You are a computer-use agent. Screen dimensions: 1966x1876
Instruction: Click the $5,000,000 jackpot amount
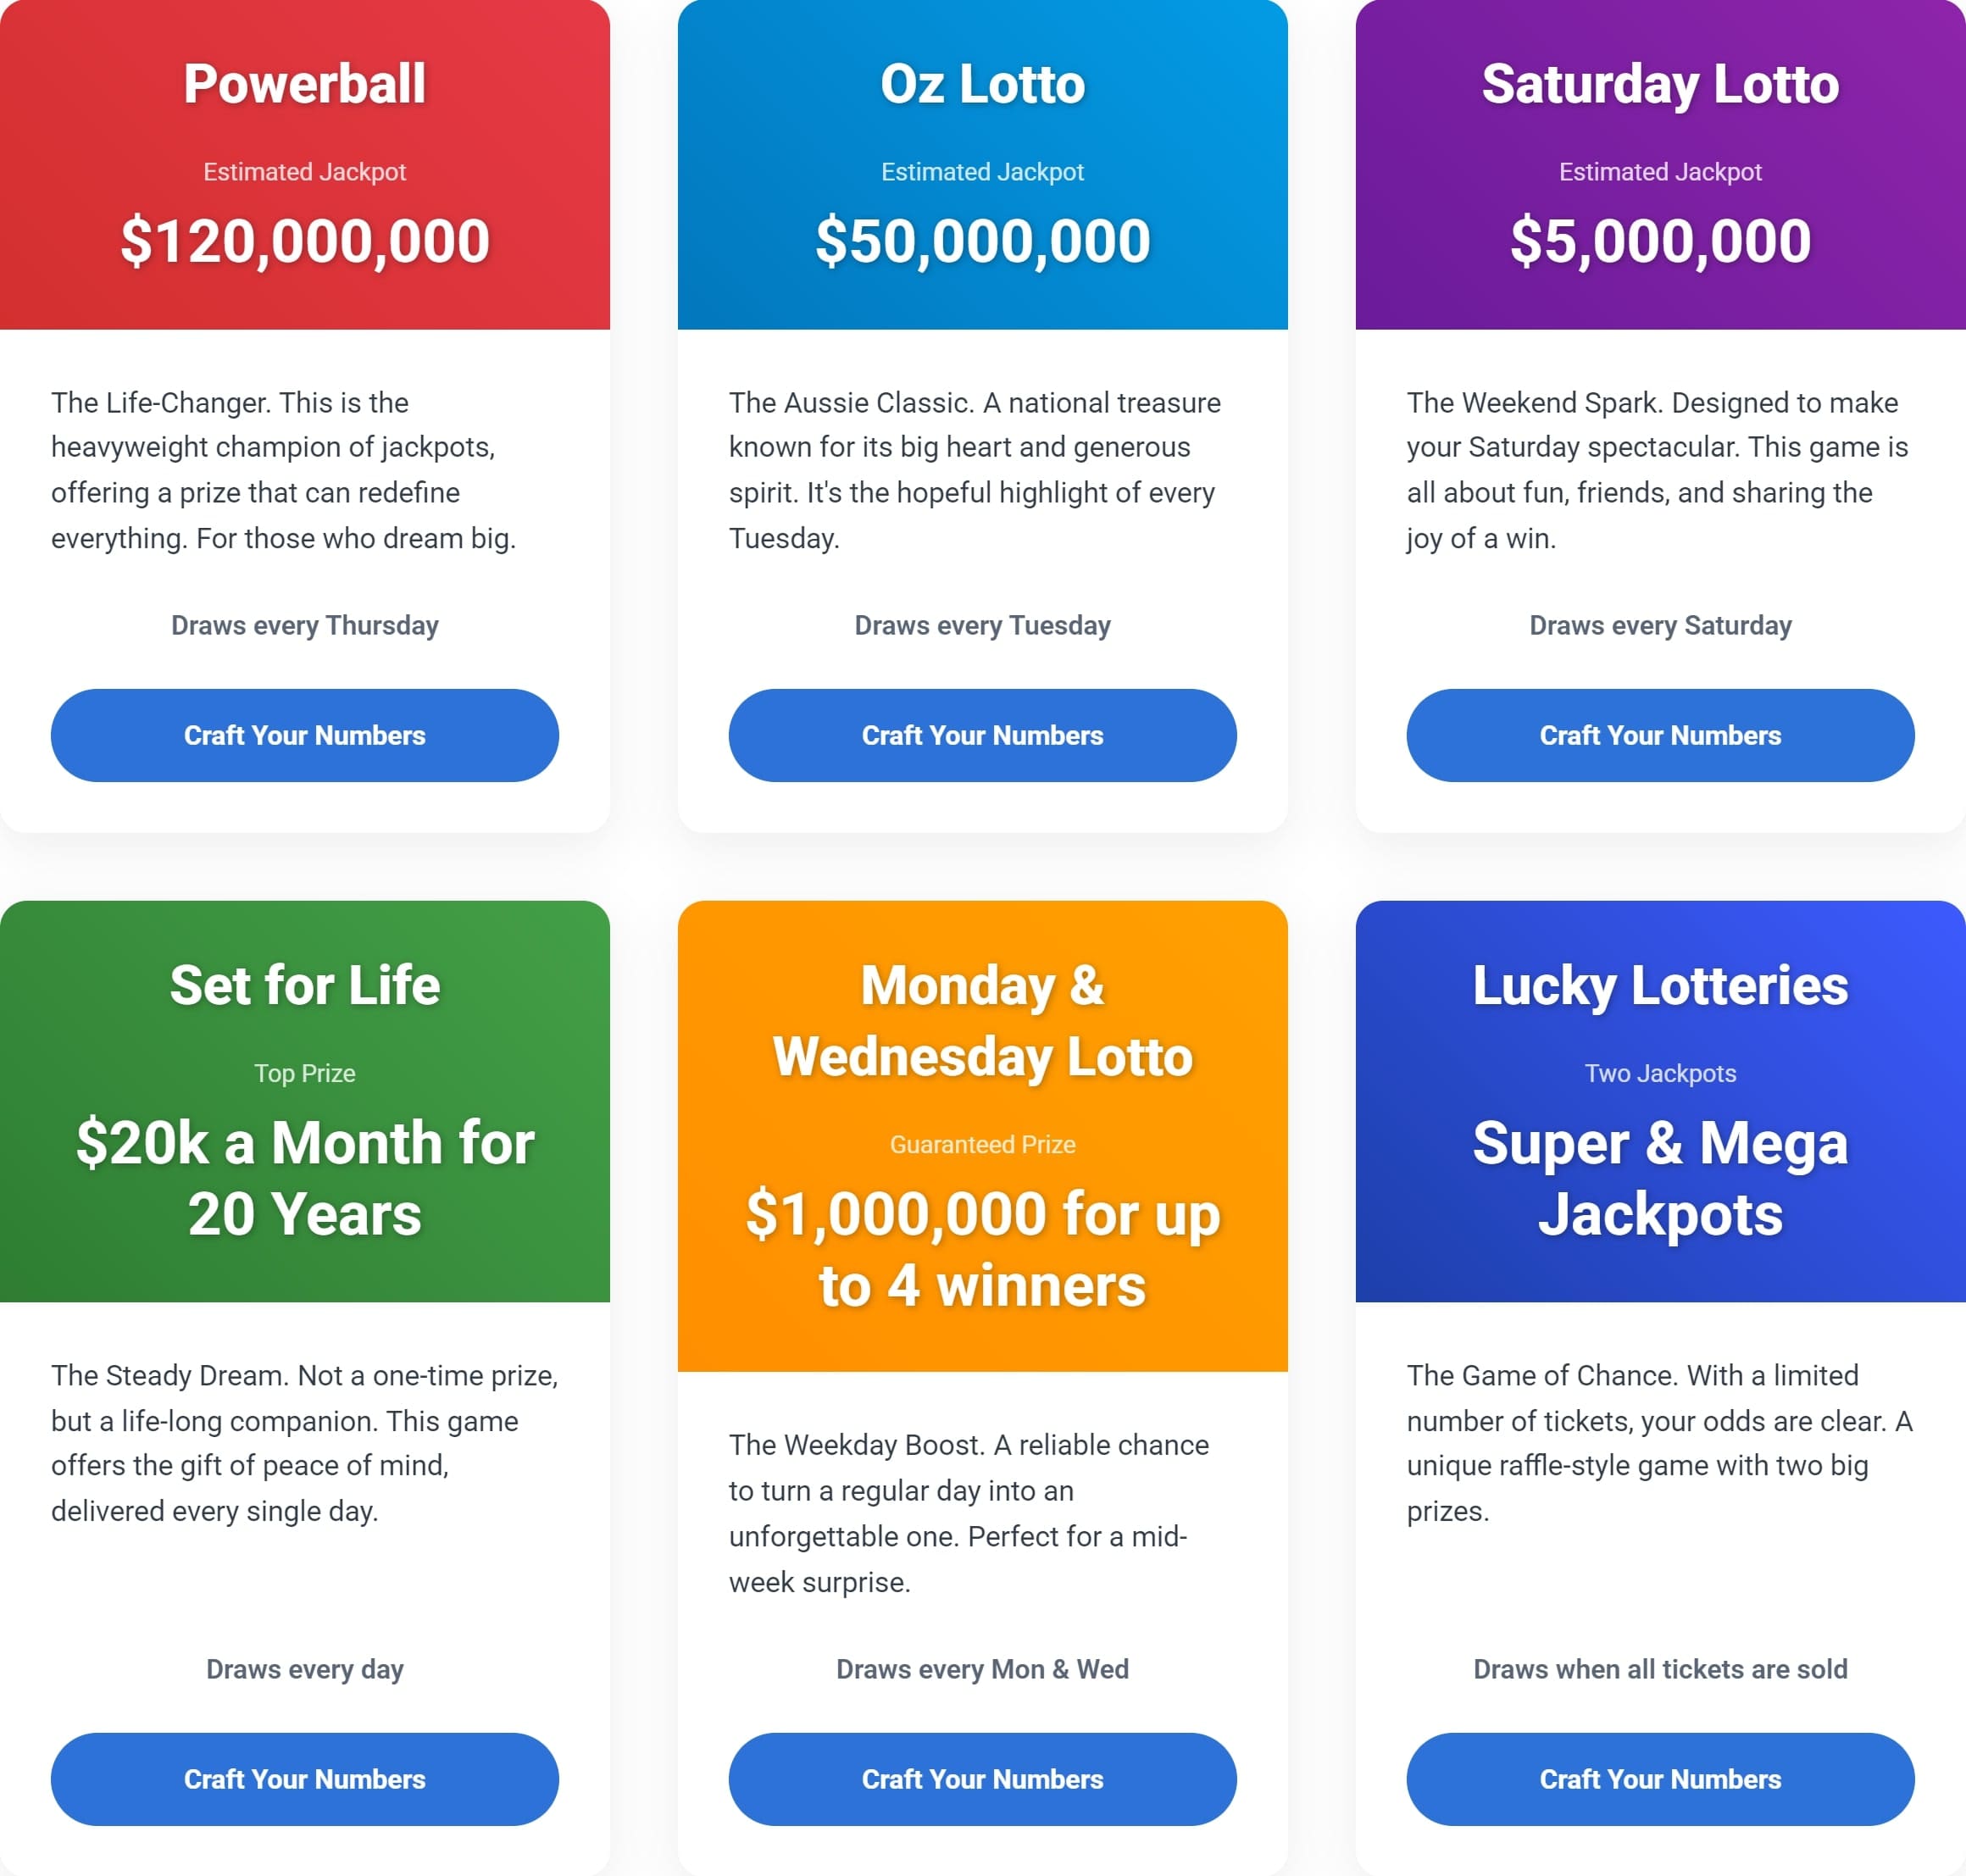1660,241
